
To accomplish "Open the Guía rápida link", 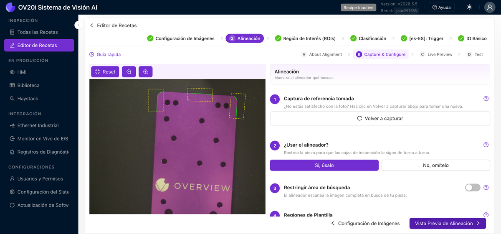I will 105,54.
